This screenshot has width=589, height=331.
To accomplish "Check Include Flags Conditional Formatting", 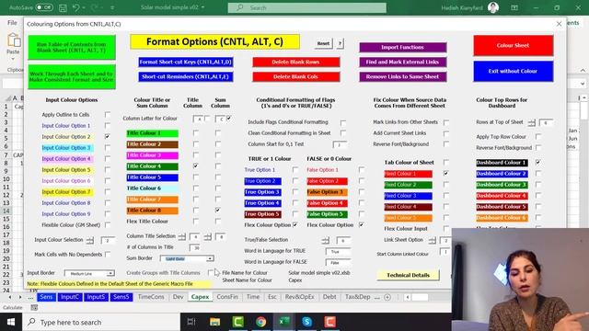I will pyautogui.click(x=343, y=122).
